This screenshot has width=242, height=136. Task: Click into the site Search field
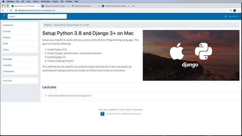click(x=37, y=16)
